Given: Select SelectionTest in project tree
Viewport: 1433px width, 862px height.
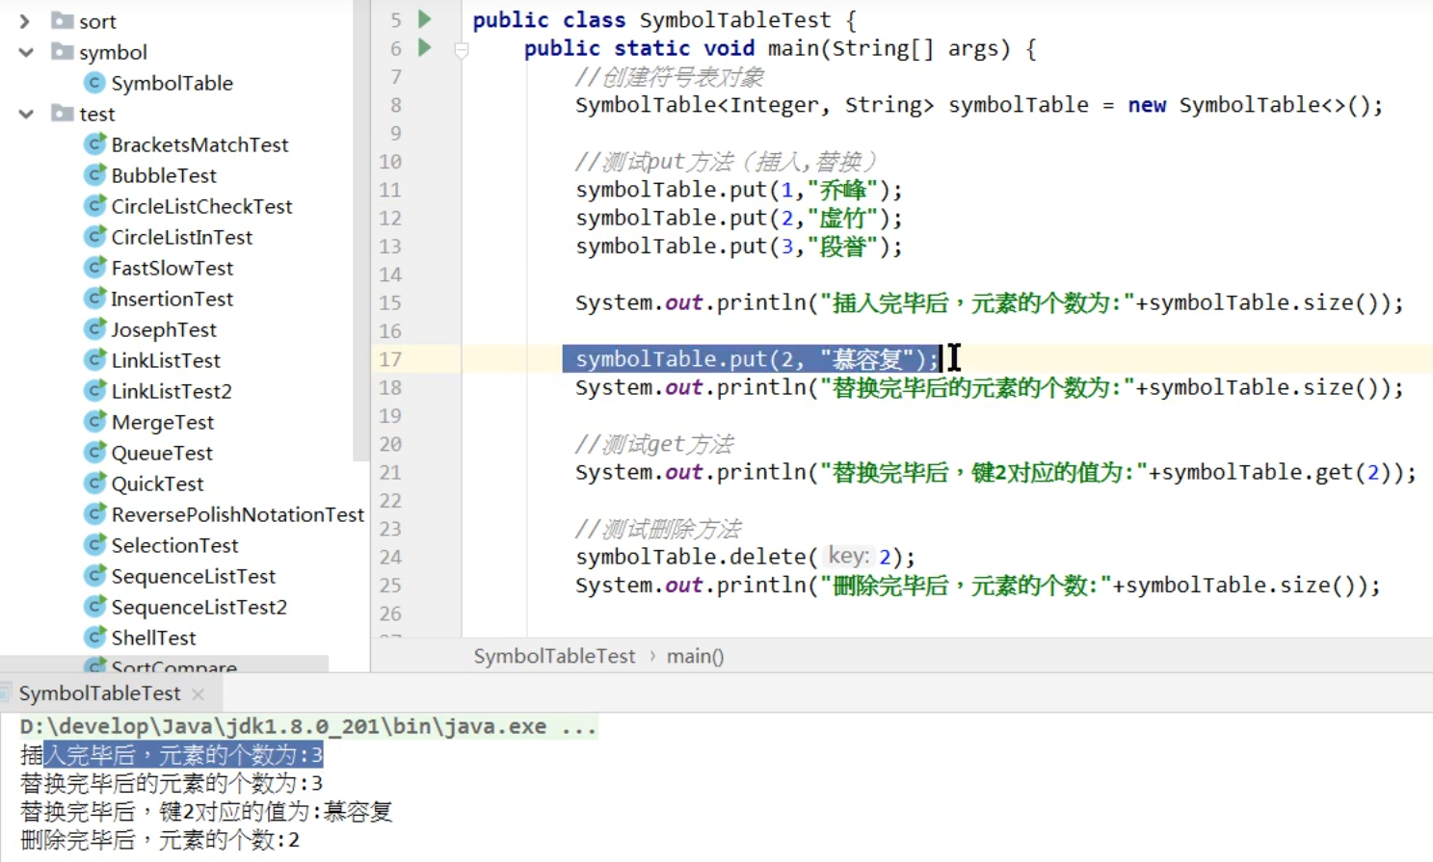Looking at the screenshot, I should pos(174,545).
